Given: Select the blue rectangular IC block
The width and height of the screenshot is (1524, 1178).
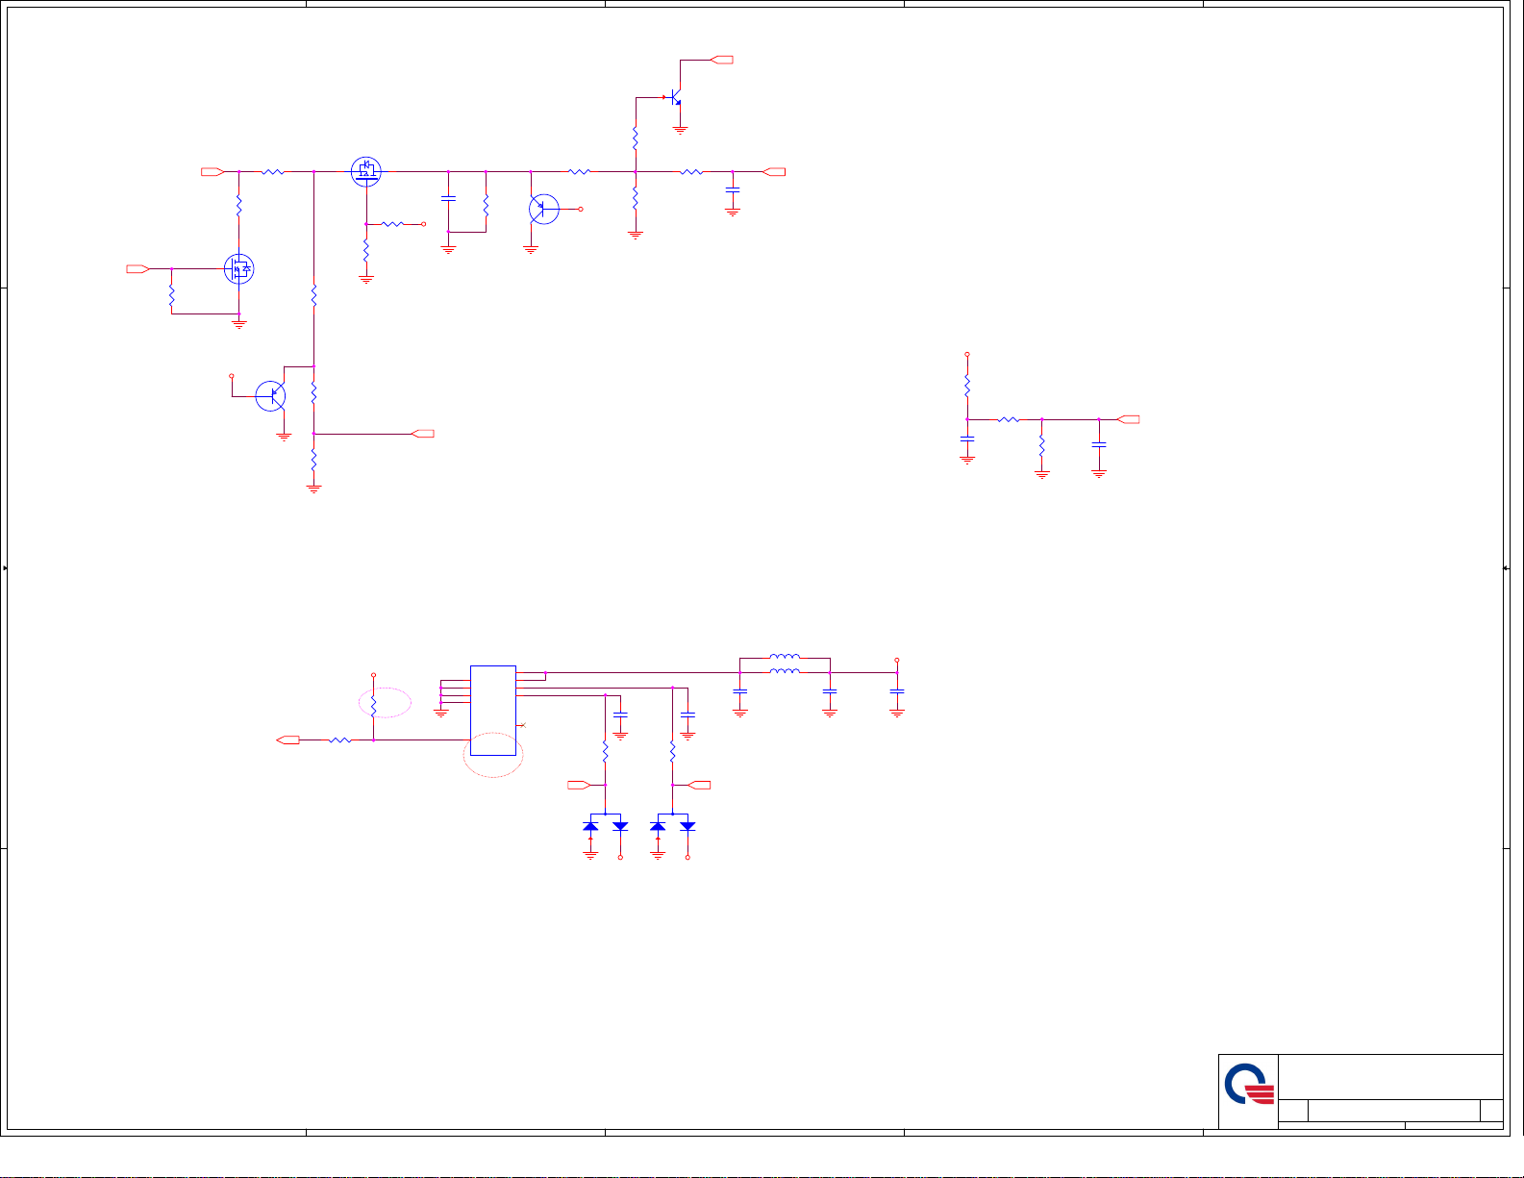Looking at the screenshot, I should pos(493,711).
